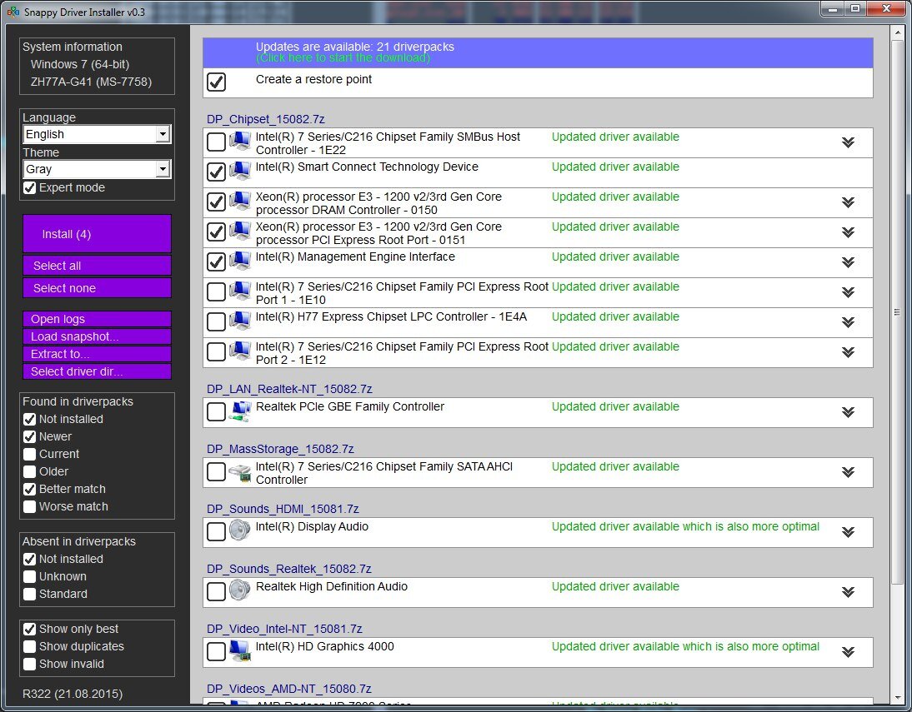This screenshot has height=712, width=912.
Task: Expand the SATA AHCI Controller row chevron
Action: 848,472
